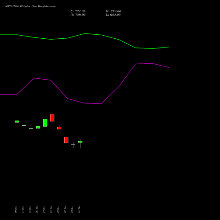Screen dimensions: 220x220
Task: Select the tall red candlestick for 18 Dec
Action: click(52, 117)
